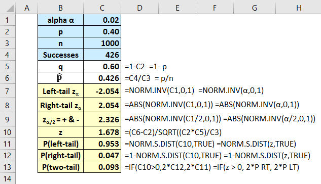Select row 4 header
This screenshot has height=184, width=321.
8,55
